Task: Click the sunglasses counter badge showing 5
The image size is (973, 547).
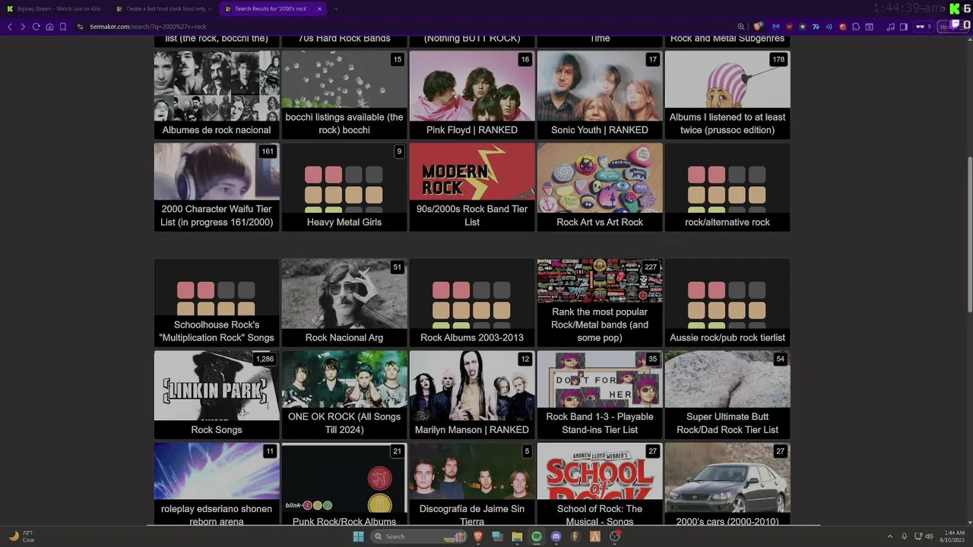Action: 923,27
